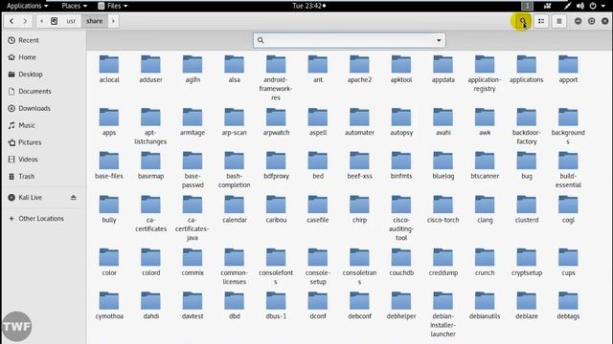The height and width of the screenshot is (344, 613).
Task: Select the aclocal folder
Action: pos(109,69)
